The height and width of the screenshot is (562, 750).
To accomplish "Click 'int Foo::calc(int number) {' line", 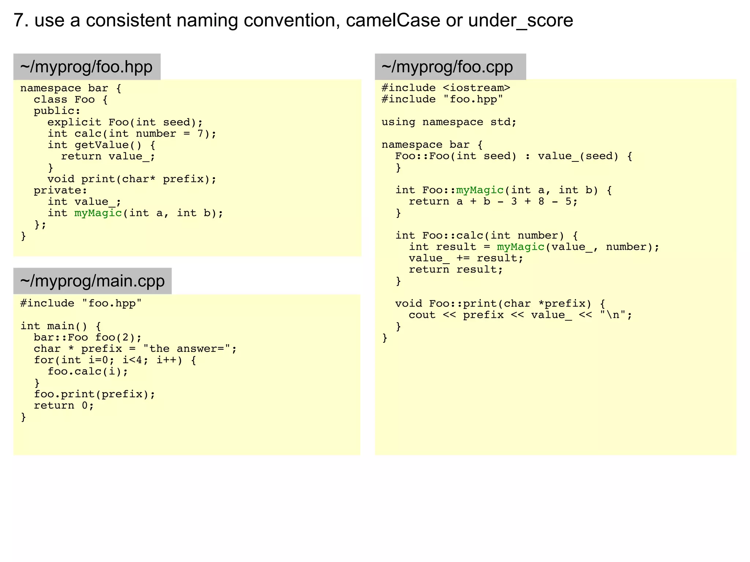I will 487,236.
